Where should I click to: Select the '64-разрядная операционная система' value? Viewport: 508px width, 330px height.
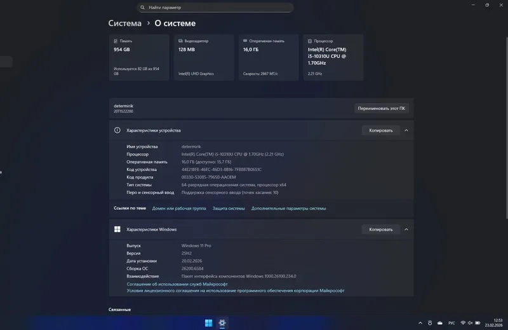pyautogui.click(x=234, y=185)
